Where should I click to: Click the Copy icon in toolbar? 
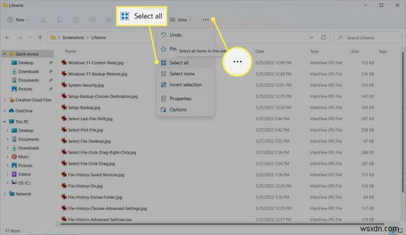(59, 20)
